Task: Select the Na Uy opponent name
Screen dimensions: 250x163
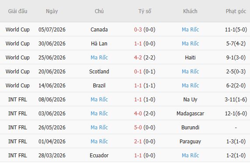Action: [190, 100]
